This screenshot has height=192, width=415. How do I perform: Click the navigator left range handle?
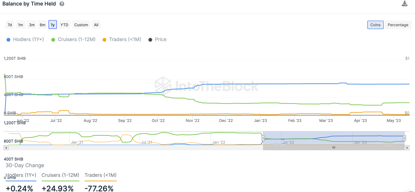pos(263,138)
